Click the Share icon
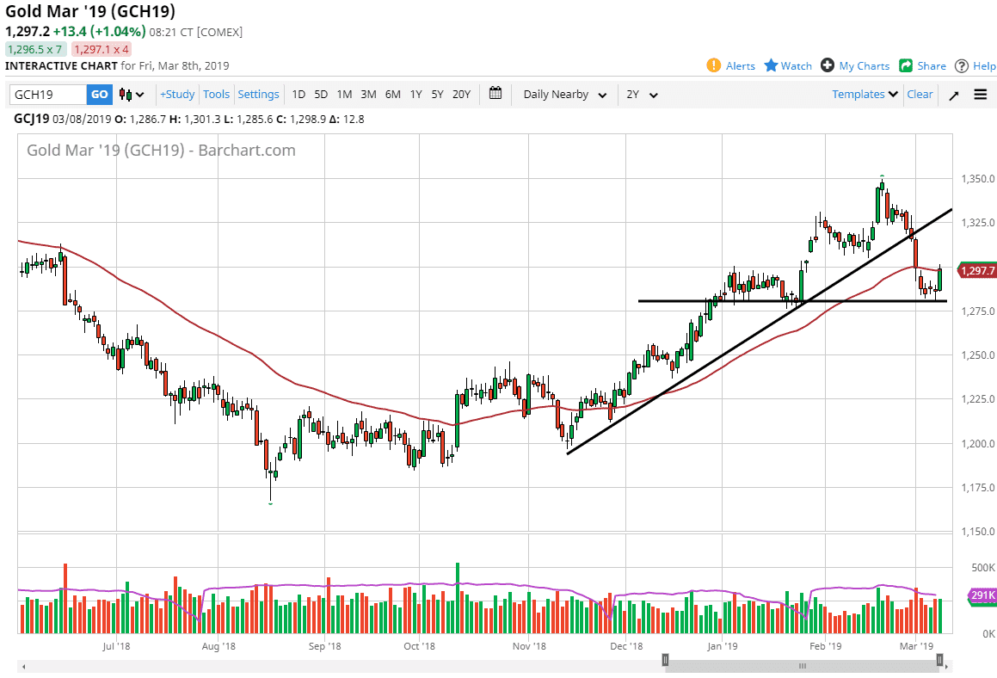 (906, 65)
